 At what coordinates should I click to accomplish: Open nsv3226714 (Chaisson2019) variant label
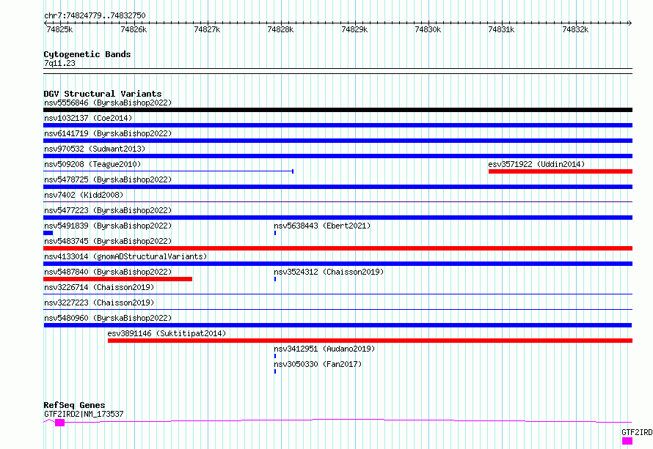pos(99,287)
